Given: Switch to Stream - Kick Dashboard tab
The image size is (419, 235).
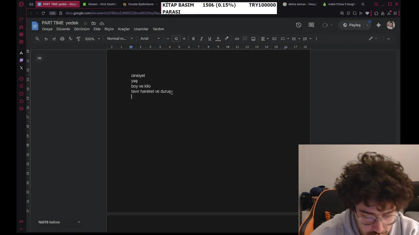Looking at the screenshot, I should pyautogui.click(x=100, y=4).
